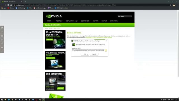
Task: Share page via the Facebook sidebar icon
Action: (2, 32)
